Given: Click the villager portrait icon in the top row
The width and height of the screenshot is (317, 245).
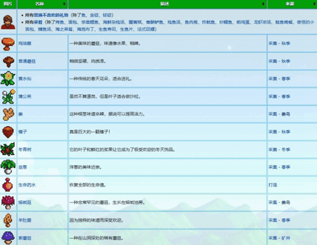Looking at the screenshot, I should 8,22.
